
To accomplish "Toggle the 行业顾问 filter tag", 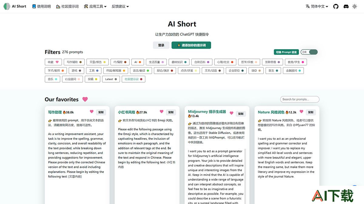I will click(72, 79).
